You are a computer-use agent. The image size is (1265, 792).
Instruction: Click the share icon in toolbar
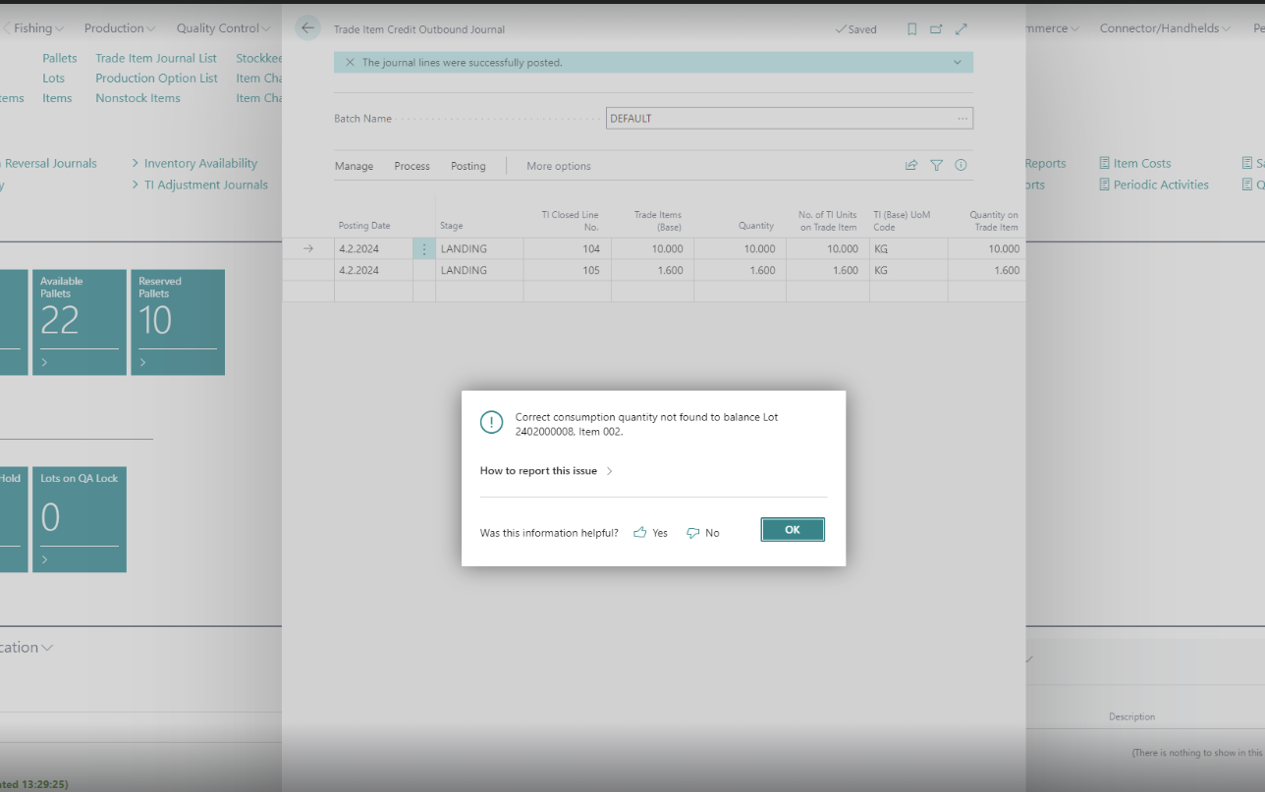[x=911, y=166]
